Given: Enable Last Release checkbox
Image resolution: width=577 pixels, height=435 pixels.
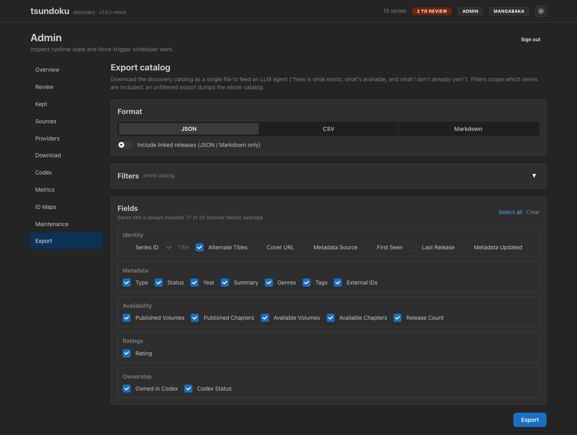Looking at the screenshot, I should pos(413,247).
